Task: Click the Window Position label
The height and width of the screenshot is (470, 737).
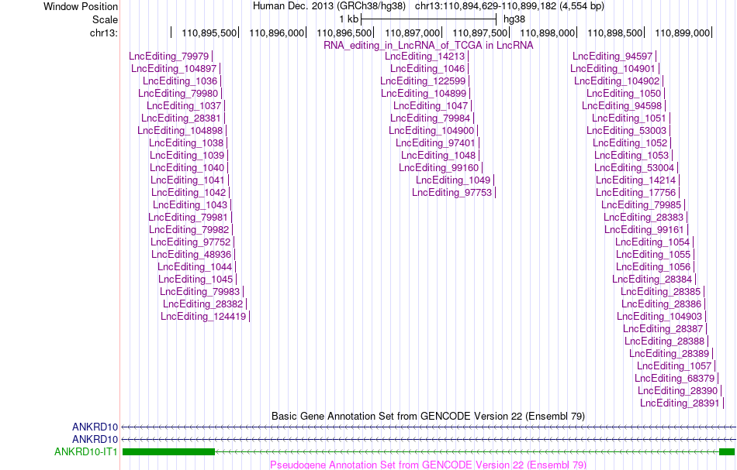Action: click(81, 6)
